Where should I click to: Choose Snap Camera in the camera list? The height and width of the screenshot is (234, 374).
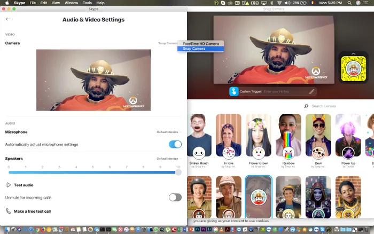[x=200, y=49]
